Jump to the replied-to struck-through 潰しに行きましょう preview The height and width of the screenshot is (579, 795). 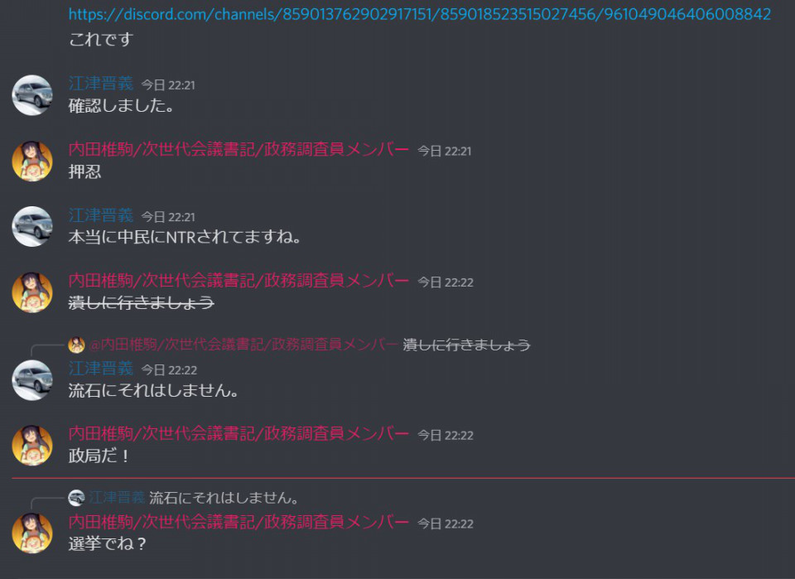(466, 345)
